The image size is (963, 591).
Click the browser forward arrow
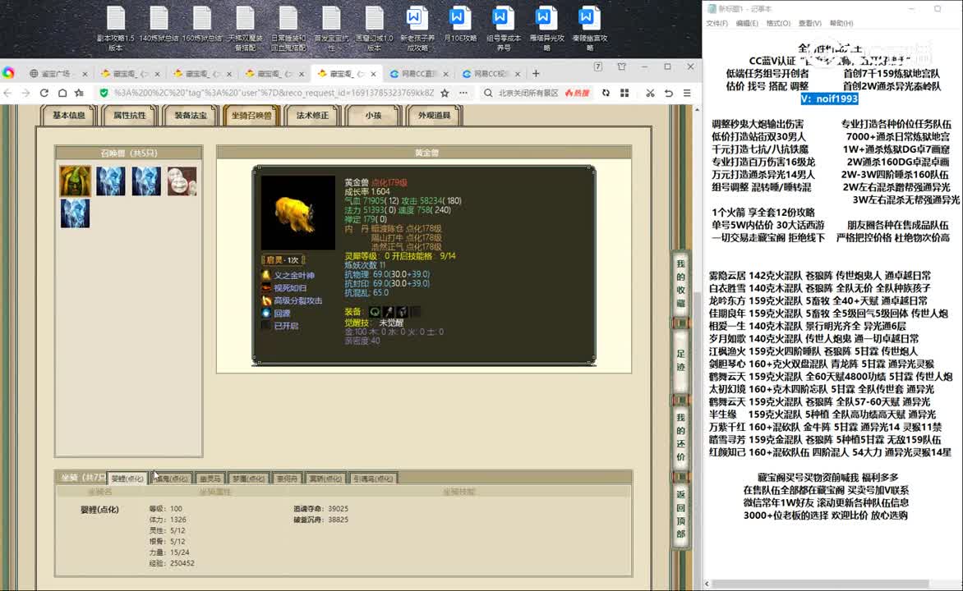pos(25,94)
